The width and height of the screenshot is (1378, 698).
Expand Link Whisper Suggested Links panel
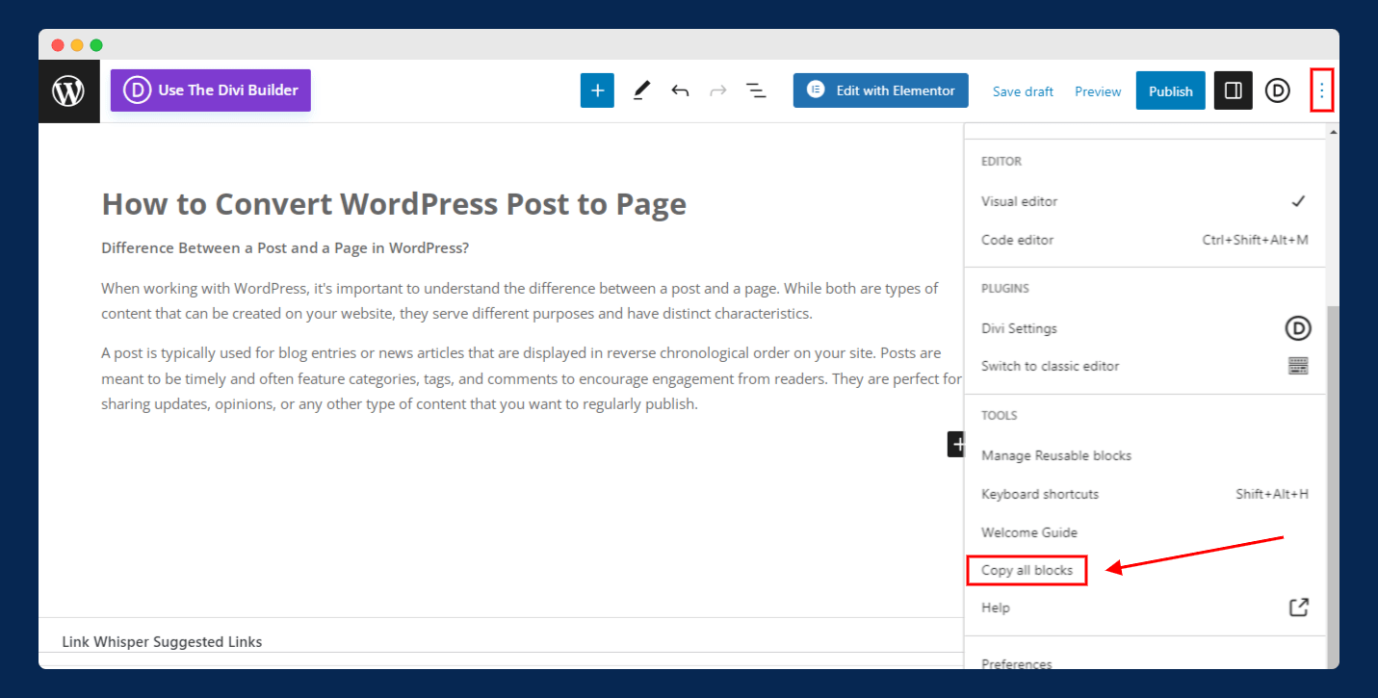[162, 641]
